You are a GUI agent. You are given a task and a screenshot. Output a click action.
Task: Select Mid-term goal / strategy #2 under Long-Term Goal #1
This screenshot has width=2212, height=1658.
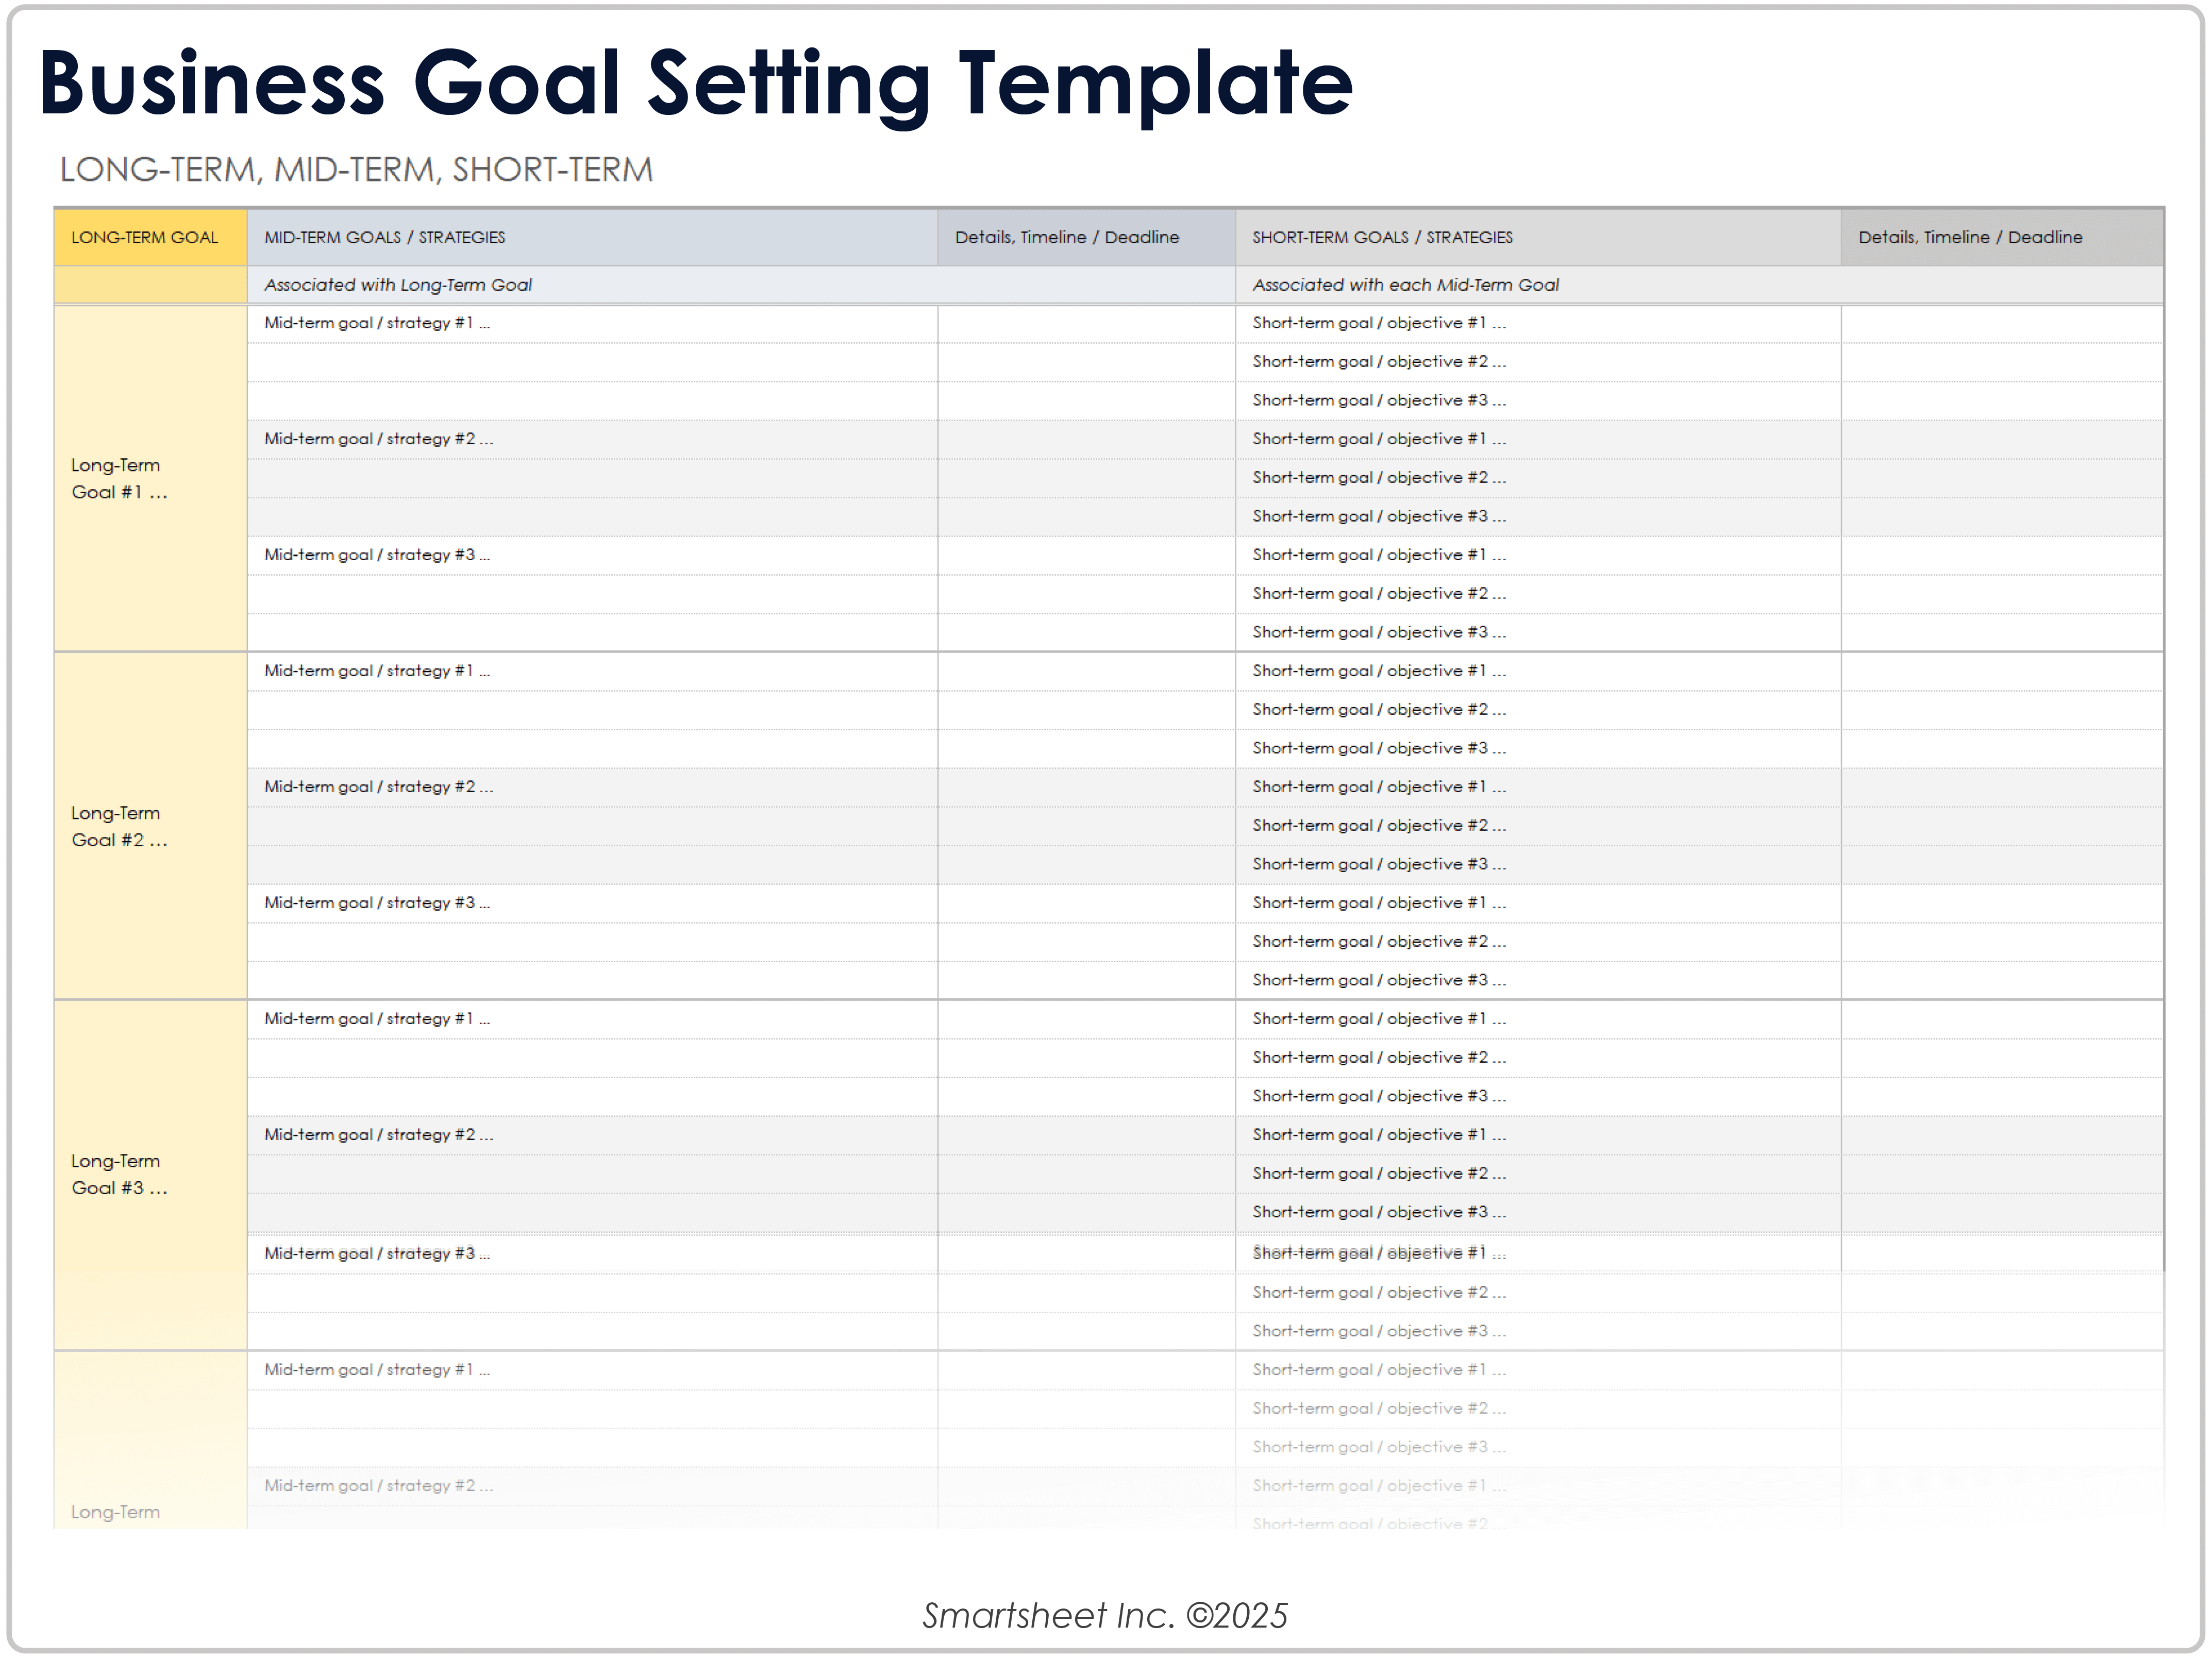point(378,439)
